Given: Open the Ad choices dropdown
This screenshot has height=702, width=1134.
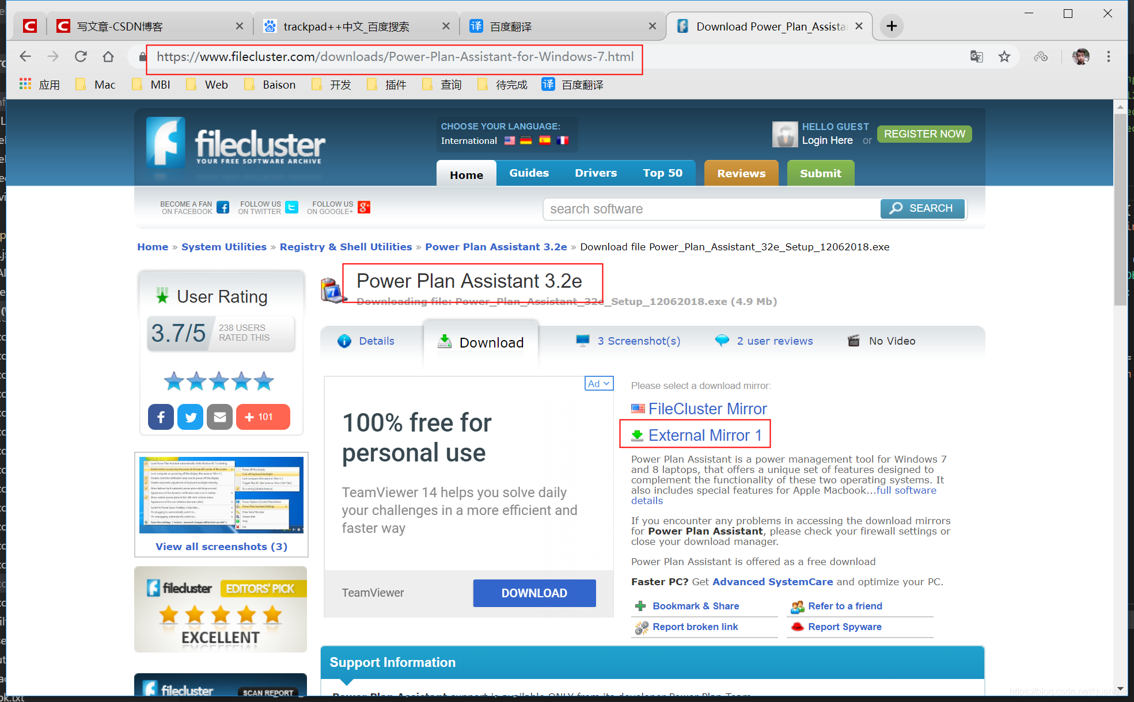Looking at the screenshot, I should pos(598,383).
